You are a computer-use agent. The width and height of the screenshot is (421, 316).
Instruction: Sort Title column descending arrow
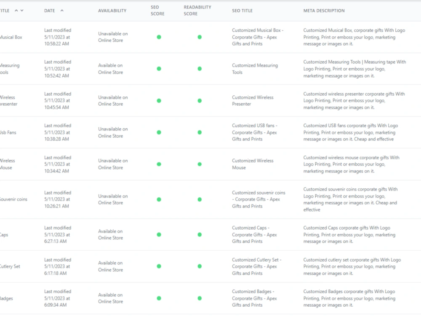(x=22, y=11)
